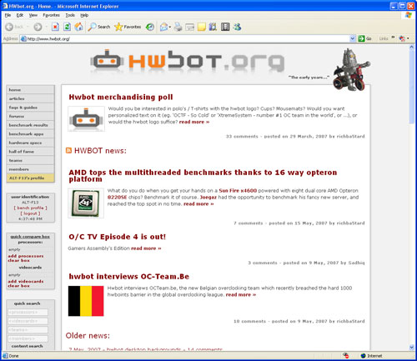This screenshot has height=361, width=417.
Task: Click the scrollbar down arrow
Action: 412,348
